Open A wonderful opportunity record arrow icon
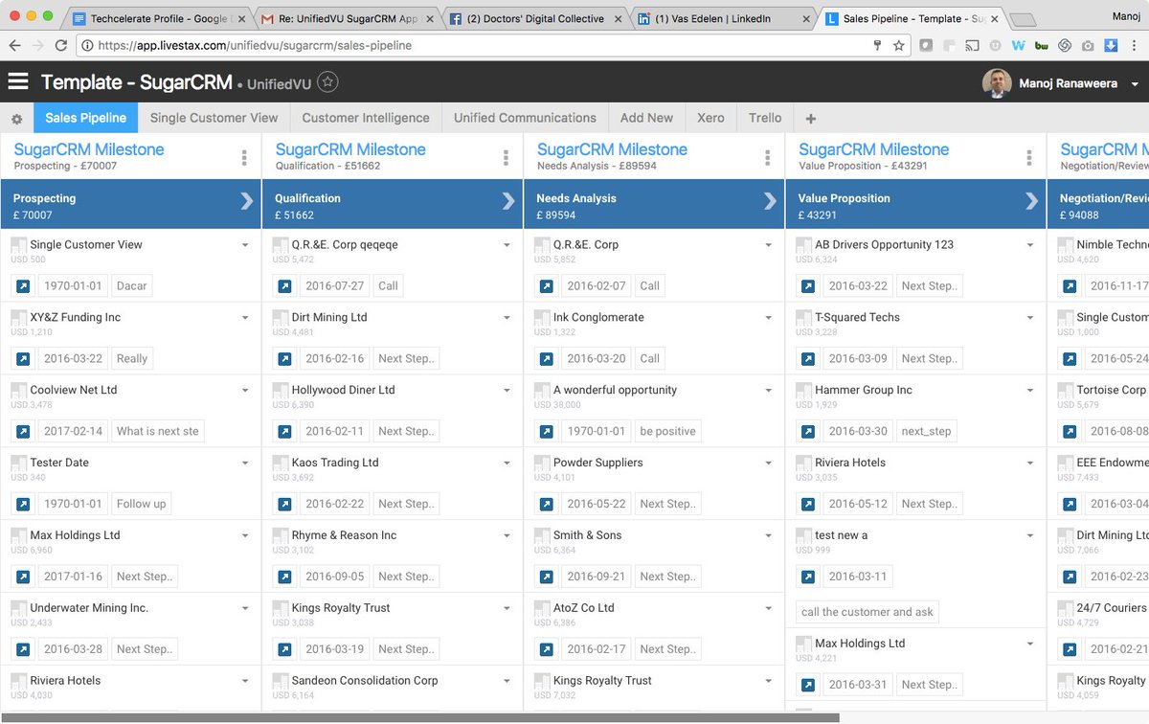The height and width of the screenshot is (724, 1149). tap(546, 431)
